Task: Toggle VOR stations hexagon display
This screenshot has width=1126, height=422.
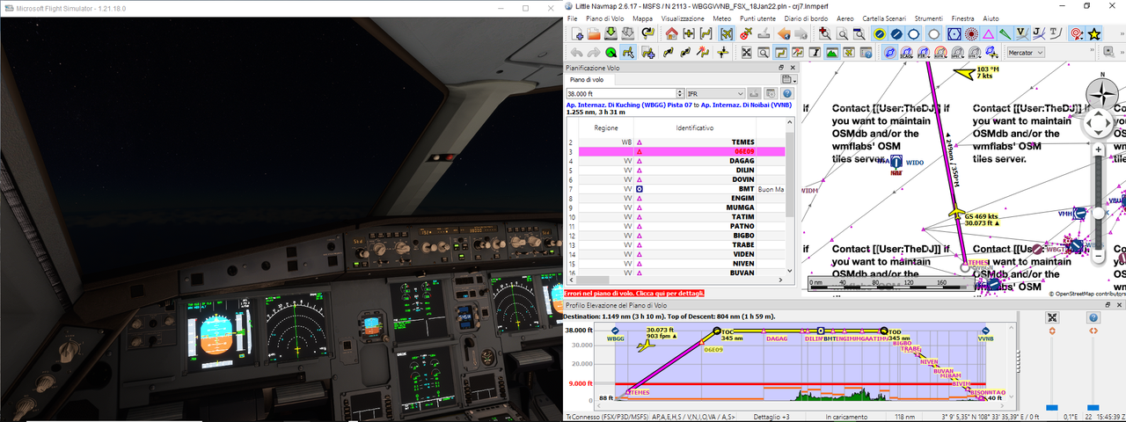Action: [x=954, y=33]
